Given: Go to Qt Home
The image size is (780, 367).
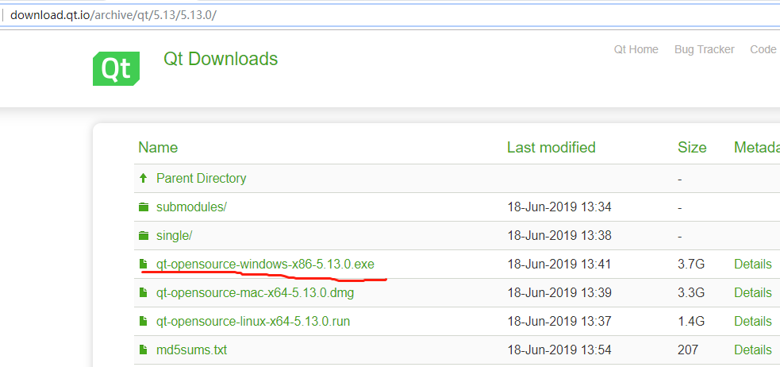Looking at the screenshot, I should [x=636, y=49].
